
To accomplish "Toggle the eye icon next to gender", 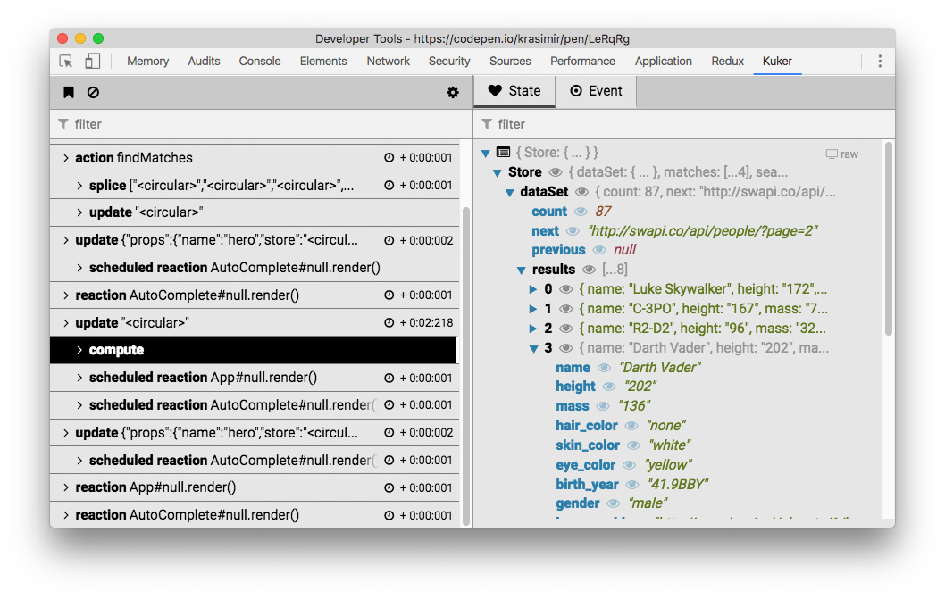I will click(x=613, y=503).
